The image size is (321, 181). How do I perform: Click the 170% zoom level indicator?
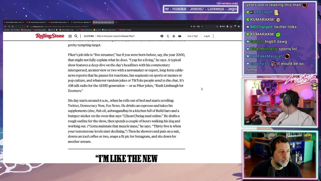pyautogui.click(x=198, y=27)
